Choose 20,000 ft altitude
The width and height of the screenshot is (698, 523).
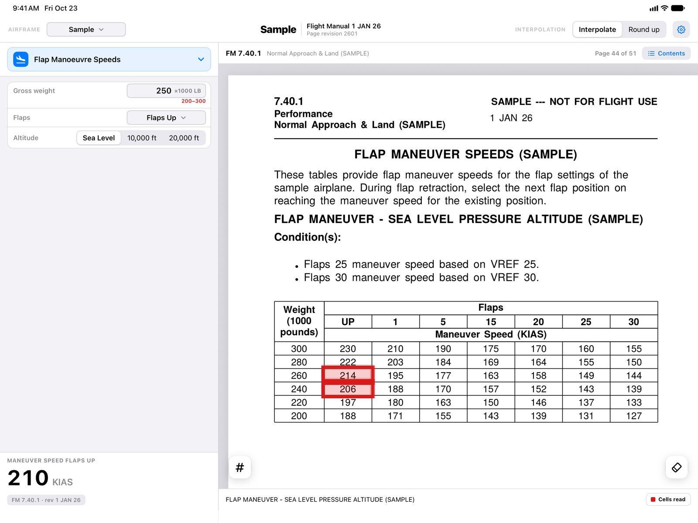184,138
